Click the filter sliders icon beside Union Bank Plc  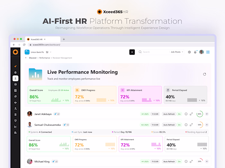click(x=47, y=52)
